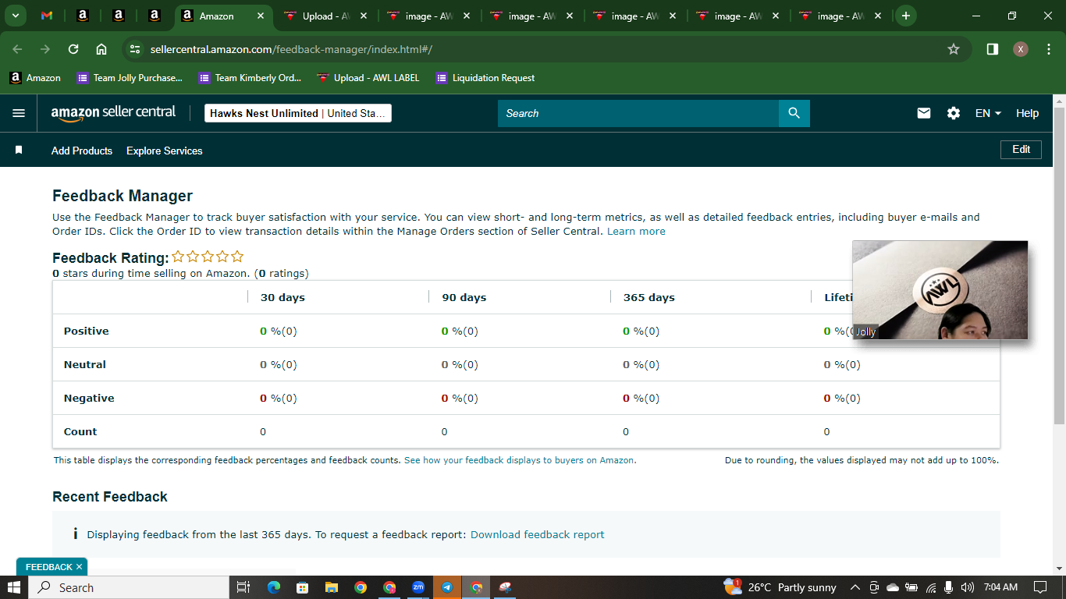Click the magnifier search button
The image size is (1066, 599).
click(x=794, y=113)
